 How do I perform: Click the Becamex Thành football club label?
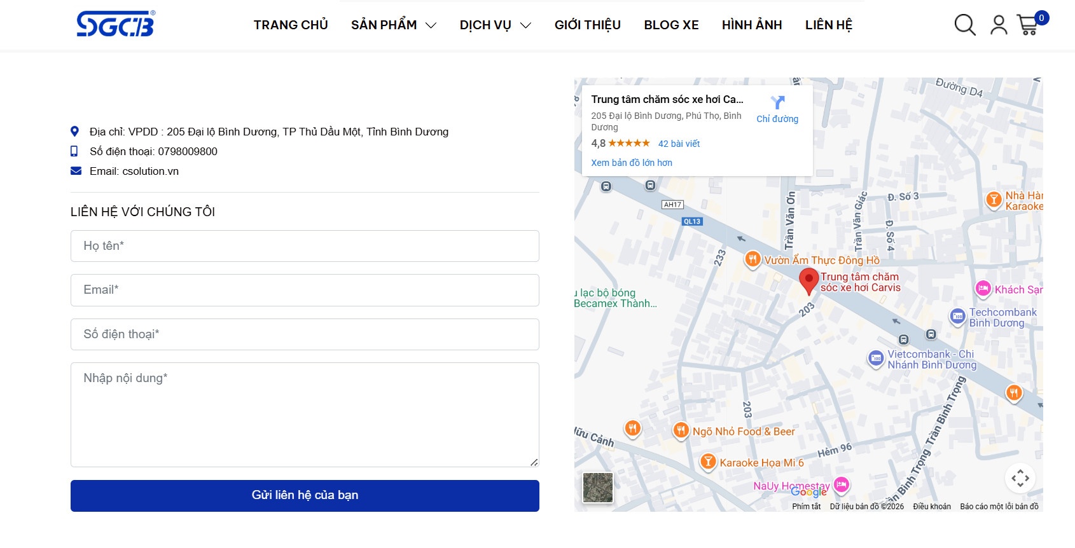(x=615, y=298)
